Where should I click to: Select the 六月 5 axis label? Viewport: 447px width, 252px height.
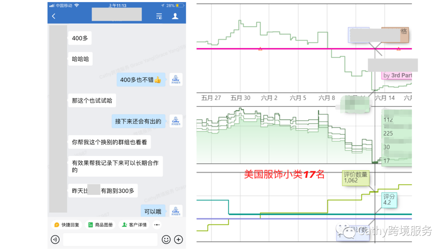(x=298, y=98)
